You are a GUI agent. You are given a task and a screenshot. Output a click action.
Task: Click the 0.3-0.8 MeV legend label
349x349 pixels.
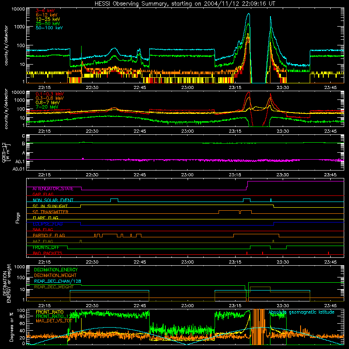pos(50,98)
